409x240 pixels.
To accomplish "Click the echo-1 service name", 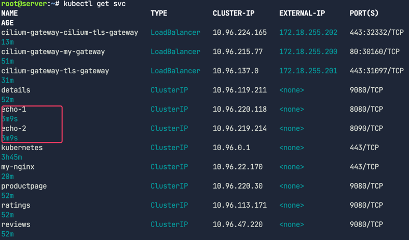I will click(15, 109).
